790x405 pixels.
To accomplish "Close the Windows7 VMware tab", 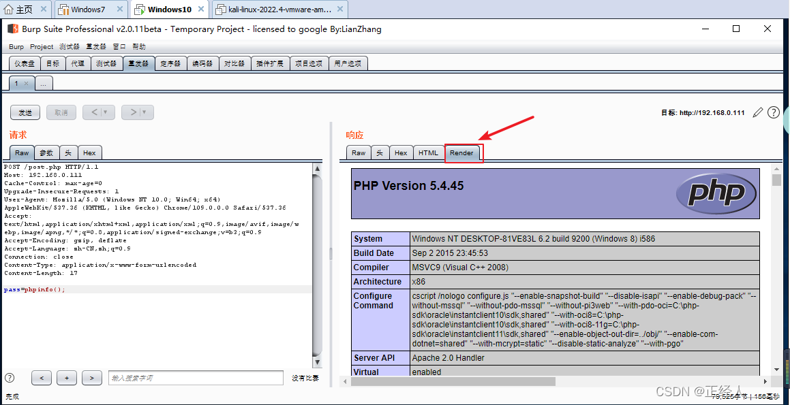I will [119, 9].
